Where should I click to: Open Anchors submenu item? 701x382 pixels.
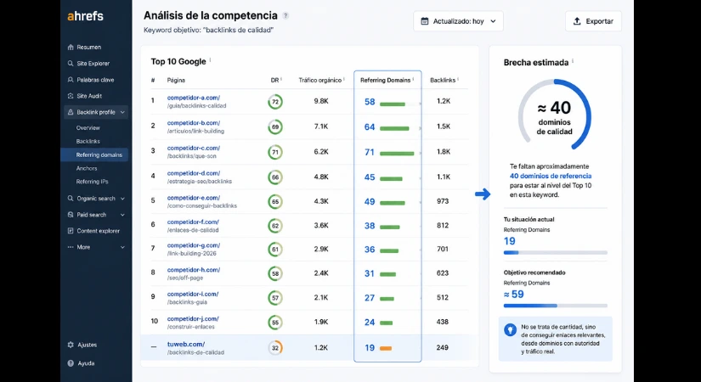pos(87,168)
